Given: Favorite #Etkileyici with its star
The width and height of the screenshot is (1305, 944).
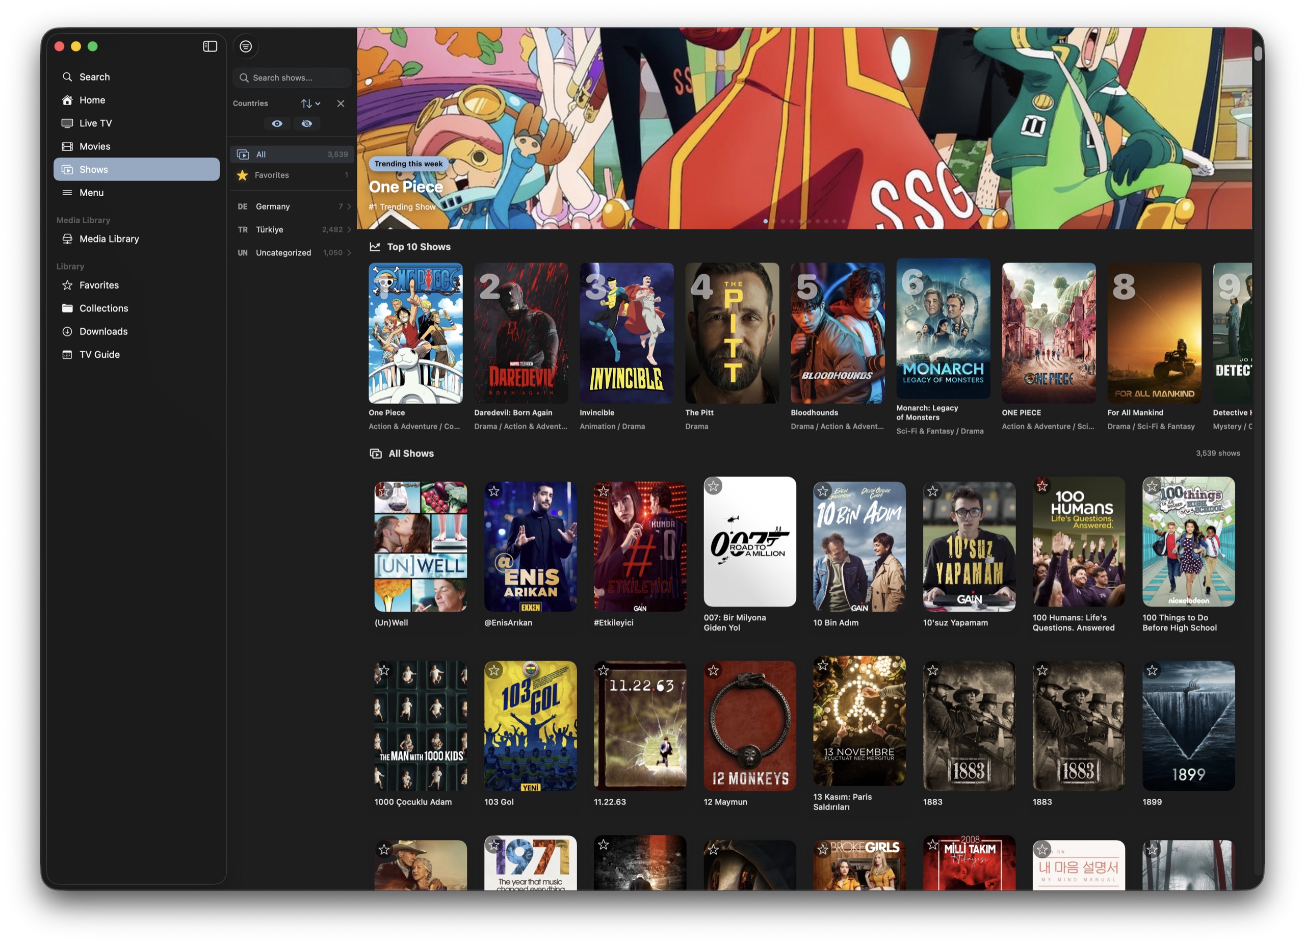Looking at the screenshot, I should (x=603, y=491).
